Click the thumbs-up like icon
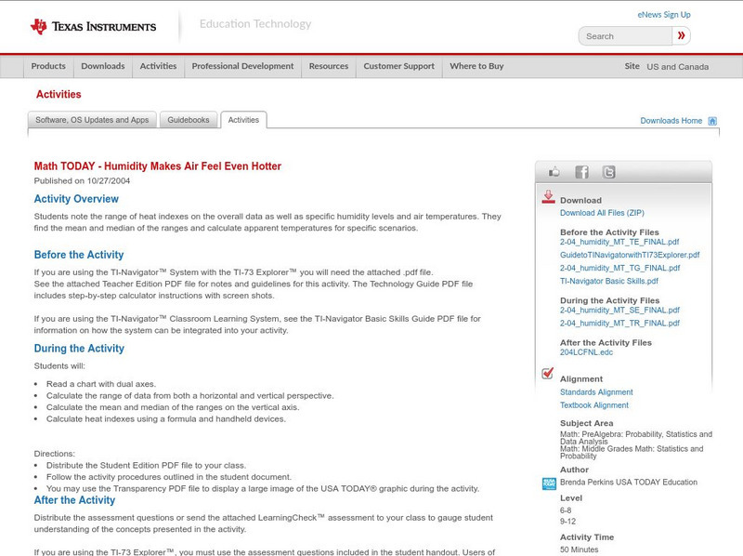The image size is (743, 556). 554,172
